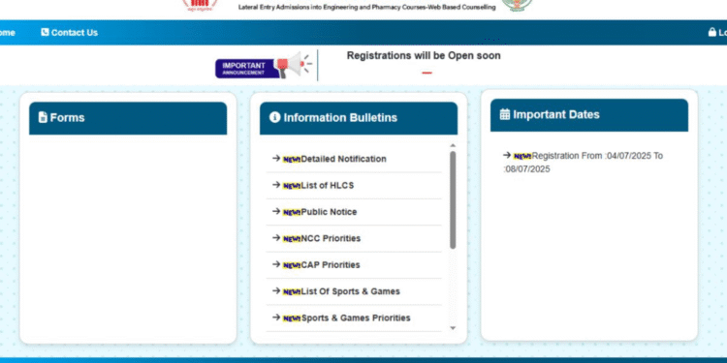The height and width of the screenshot is (363, 727).
Task: Open the List Of Sports & Games bulletin
Action: pos(351,291)
